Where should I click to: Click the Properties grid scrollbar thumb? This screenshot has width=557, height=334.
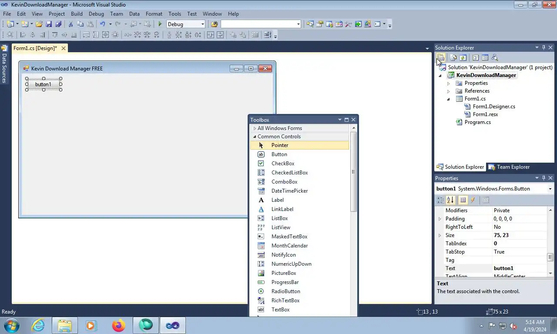550,257
